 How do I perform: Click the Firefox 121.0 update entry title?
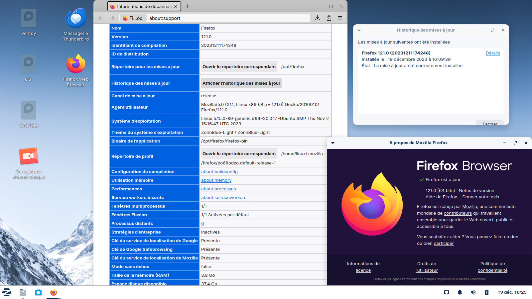[x=396, y=53]
